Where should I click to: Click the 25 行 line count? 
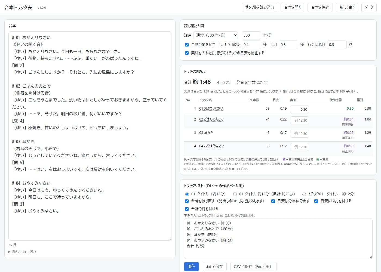pyautogui.click(x=12, y=245)
